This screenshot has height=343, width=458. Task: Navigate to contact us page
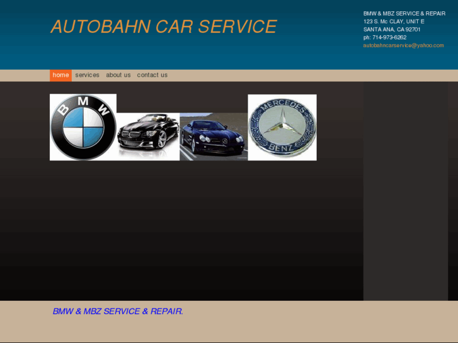coord(152,76)
